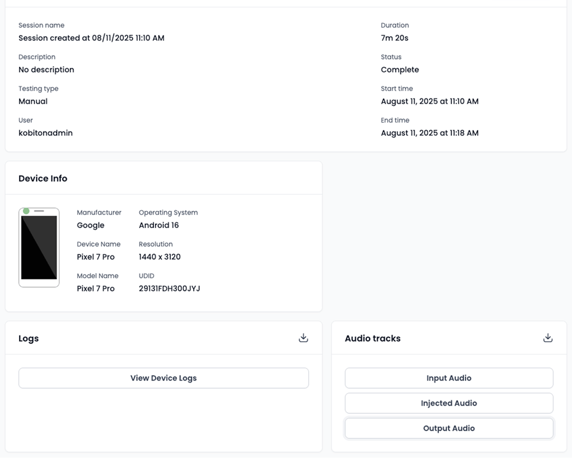Open the Injected Audio track
The height and width of the screenshot is (458, 572).
pos(449,403)
